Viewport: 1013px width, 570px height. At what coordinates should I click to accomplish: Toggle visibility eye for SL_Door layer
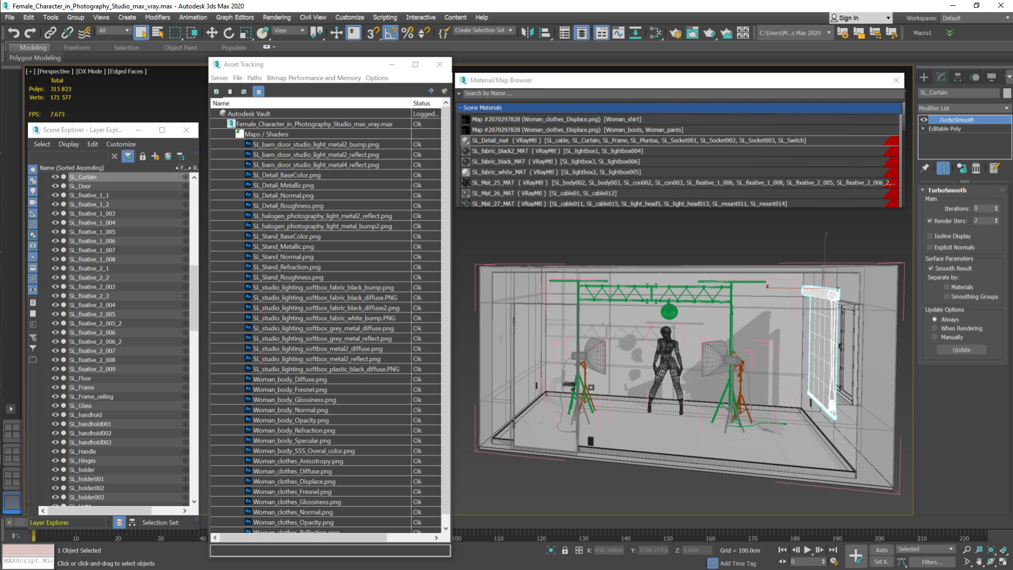point(55,186)
